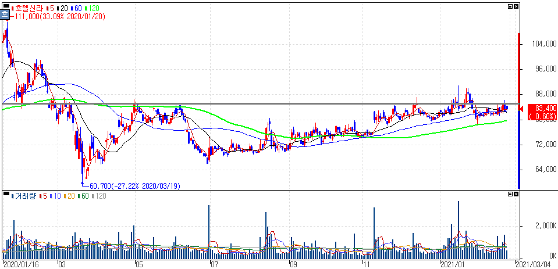Click the black handle of the 거래량 panel
558x269 pixels.
(6, 193)
